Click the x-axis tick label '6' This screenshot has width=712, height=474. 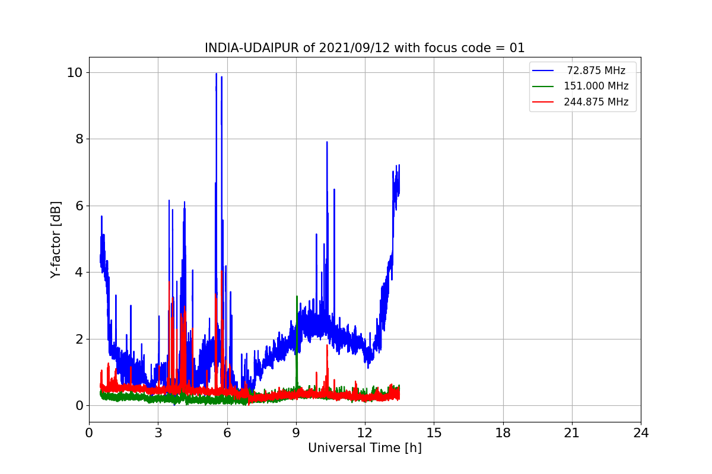coord(227,433)
